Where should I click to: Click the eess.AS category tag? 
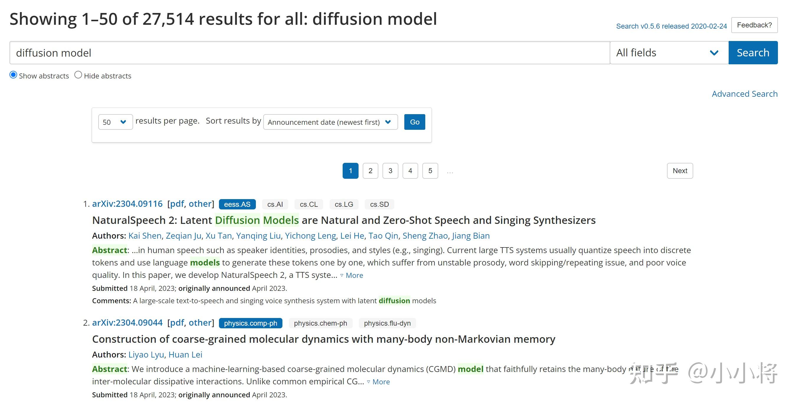pos(237,204)
